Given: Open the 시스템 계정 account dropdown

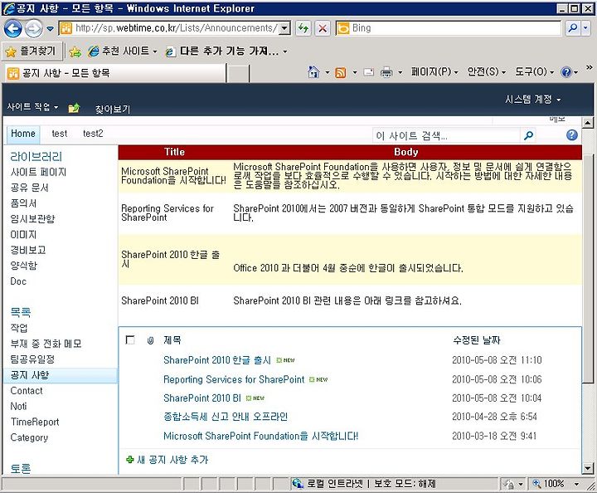Looking at the screenshot, I should tap(532, 100).
